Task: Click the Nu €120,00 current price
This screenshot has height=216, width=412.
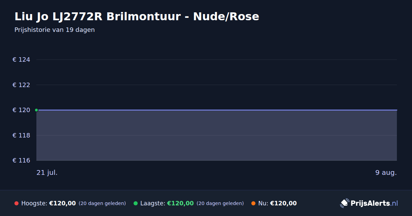Action: [283, 203]
